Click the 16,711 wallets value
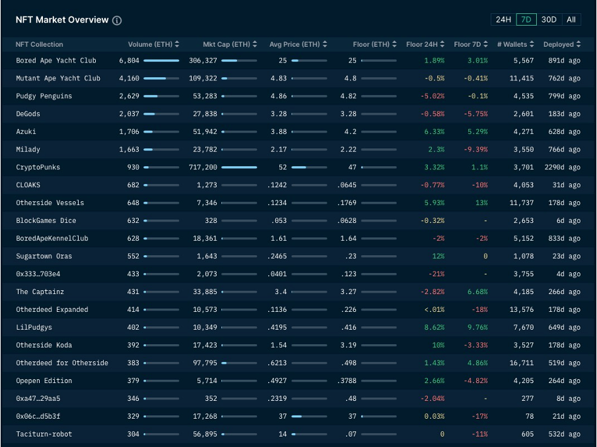 click(x=522, y=363)
